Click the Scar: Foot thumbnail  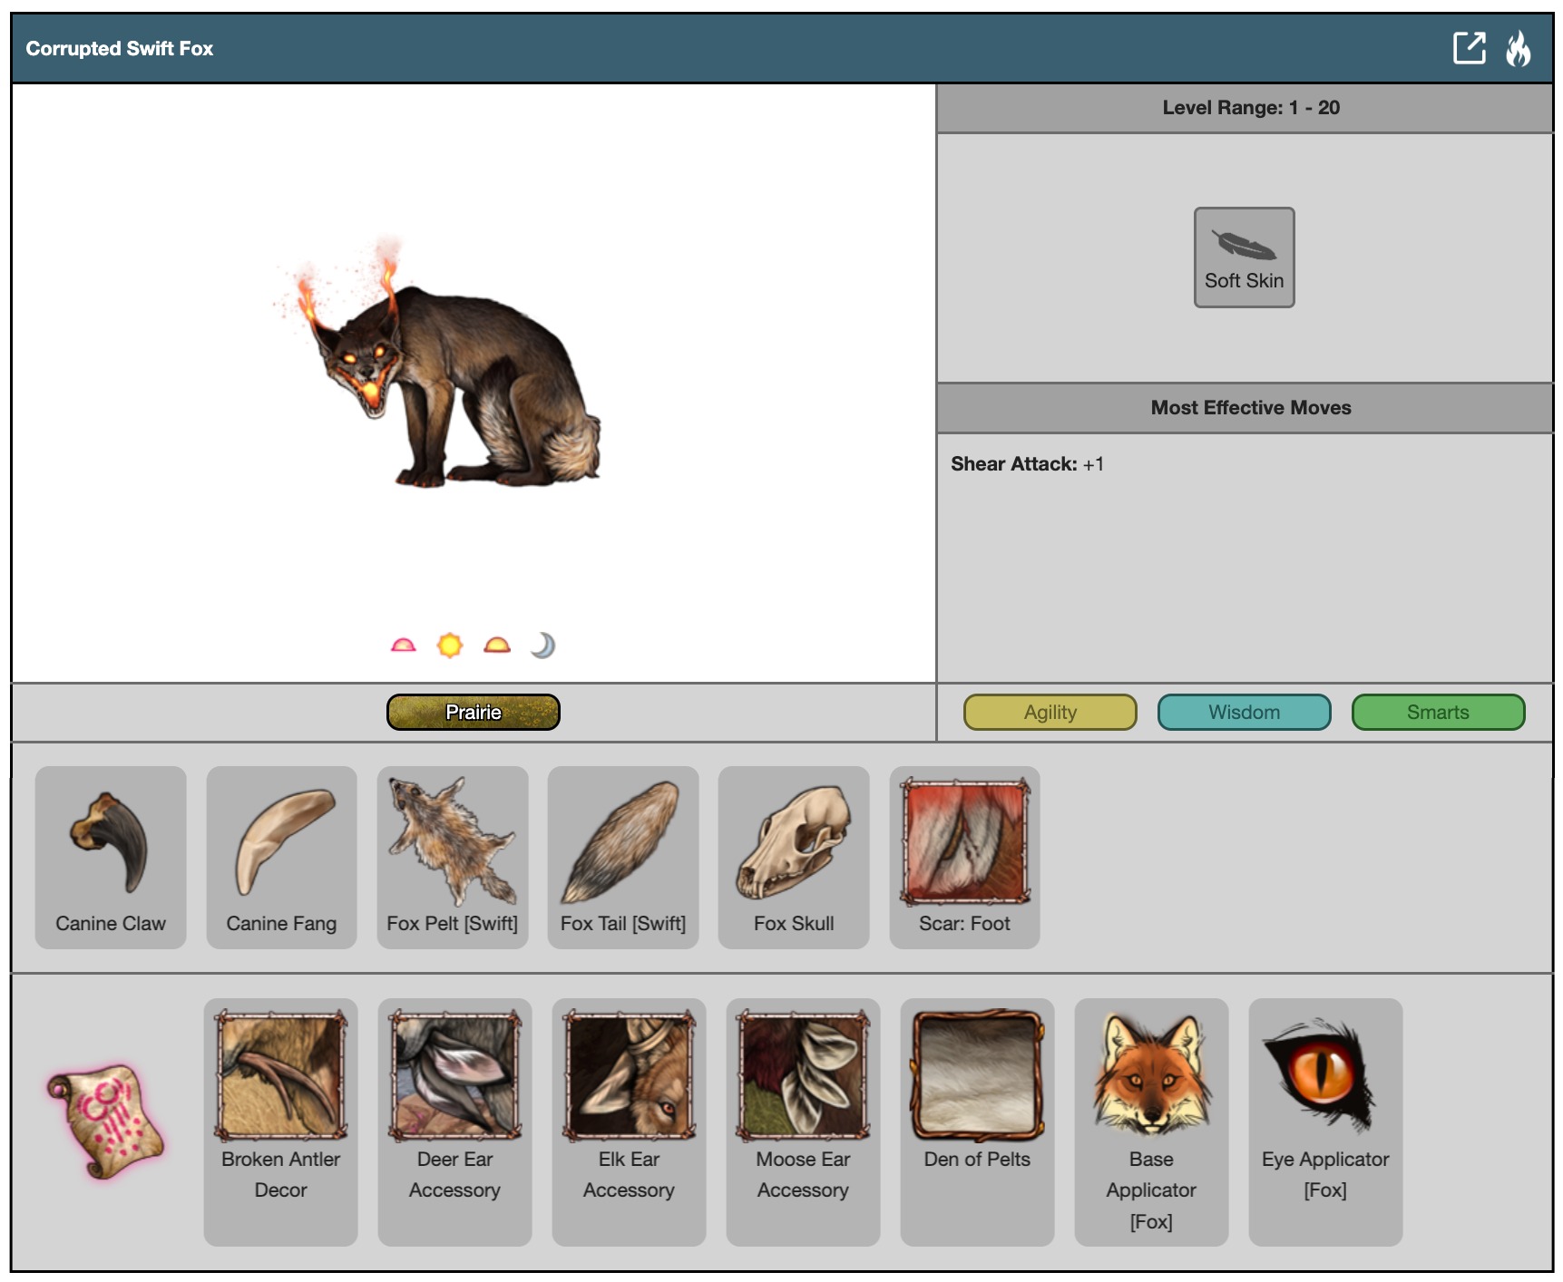coord(964,843)
